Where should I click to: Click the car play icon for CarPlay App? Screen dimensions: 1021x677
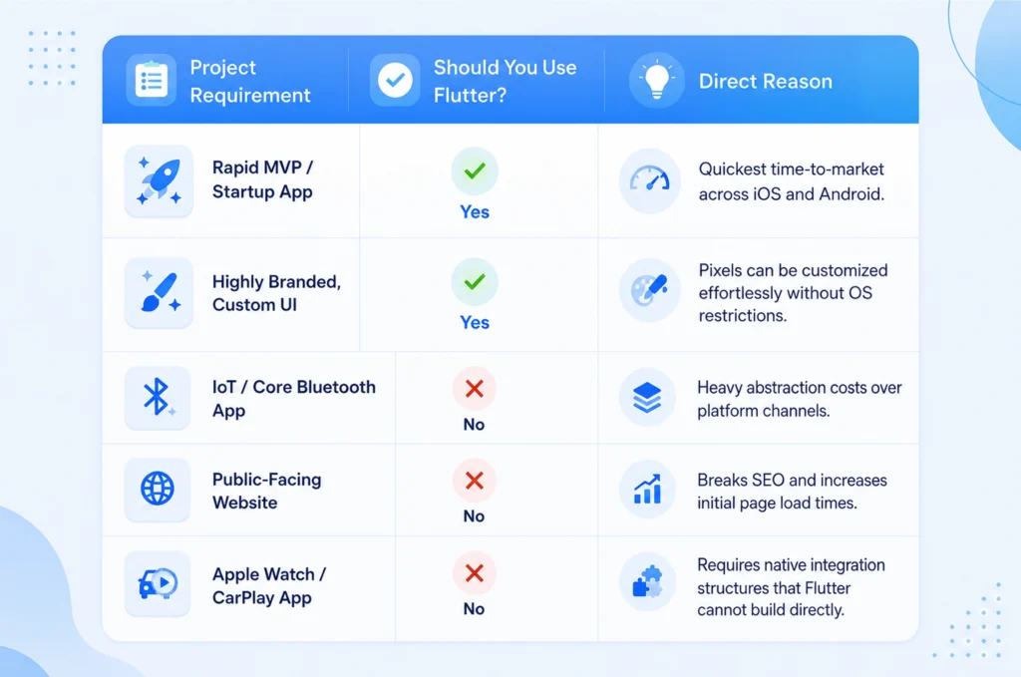coord(157,583)
